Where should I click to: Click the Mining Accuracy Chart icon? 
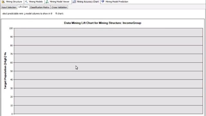[74, 2]
